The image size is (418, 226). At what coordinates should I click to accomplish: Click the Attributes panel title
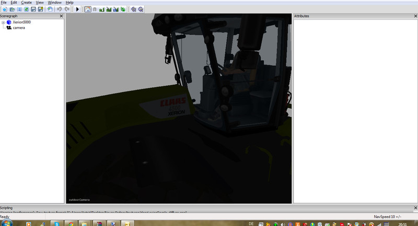click(301, 16)
